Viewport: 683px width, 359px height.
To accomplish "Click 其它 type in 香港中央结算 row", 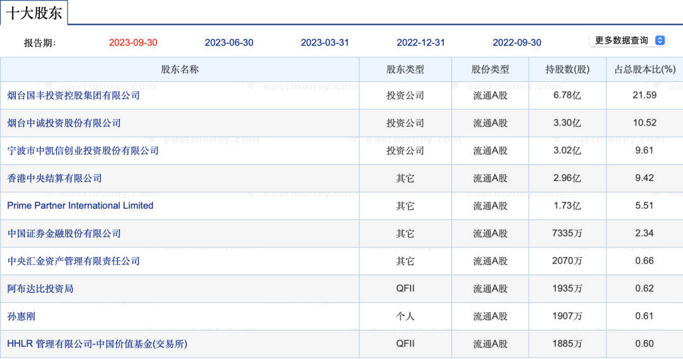I will pos(405,178).
